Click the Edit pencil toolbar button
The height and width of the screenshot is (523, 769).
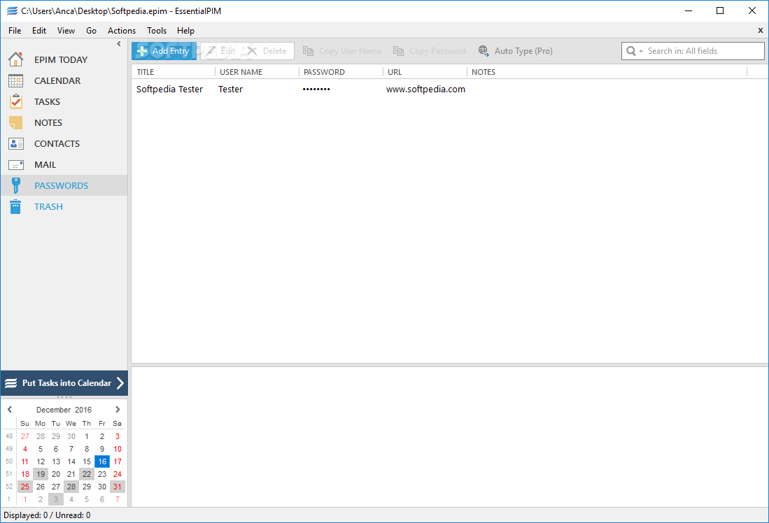click(x=220, y=51)
